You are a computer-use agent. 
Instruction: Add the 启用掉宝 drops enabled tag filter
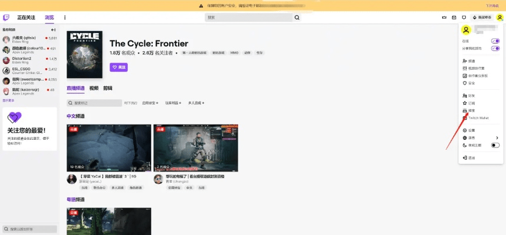click(150, 103)
